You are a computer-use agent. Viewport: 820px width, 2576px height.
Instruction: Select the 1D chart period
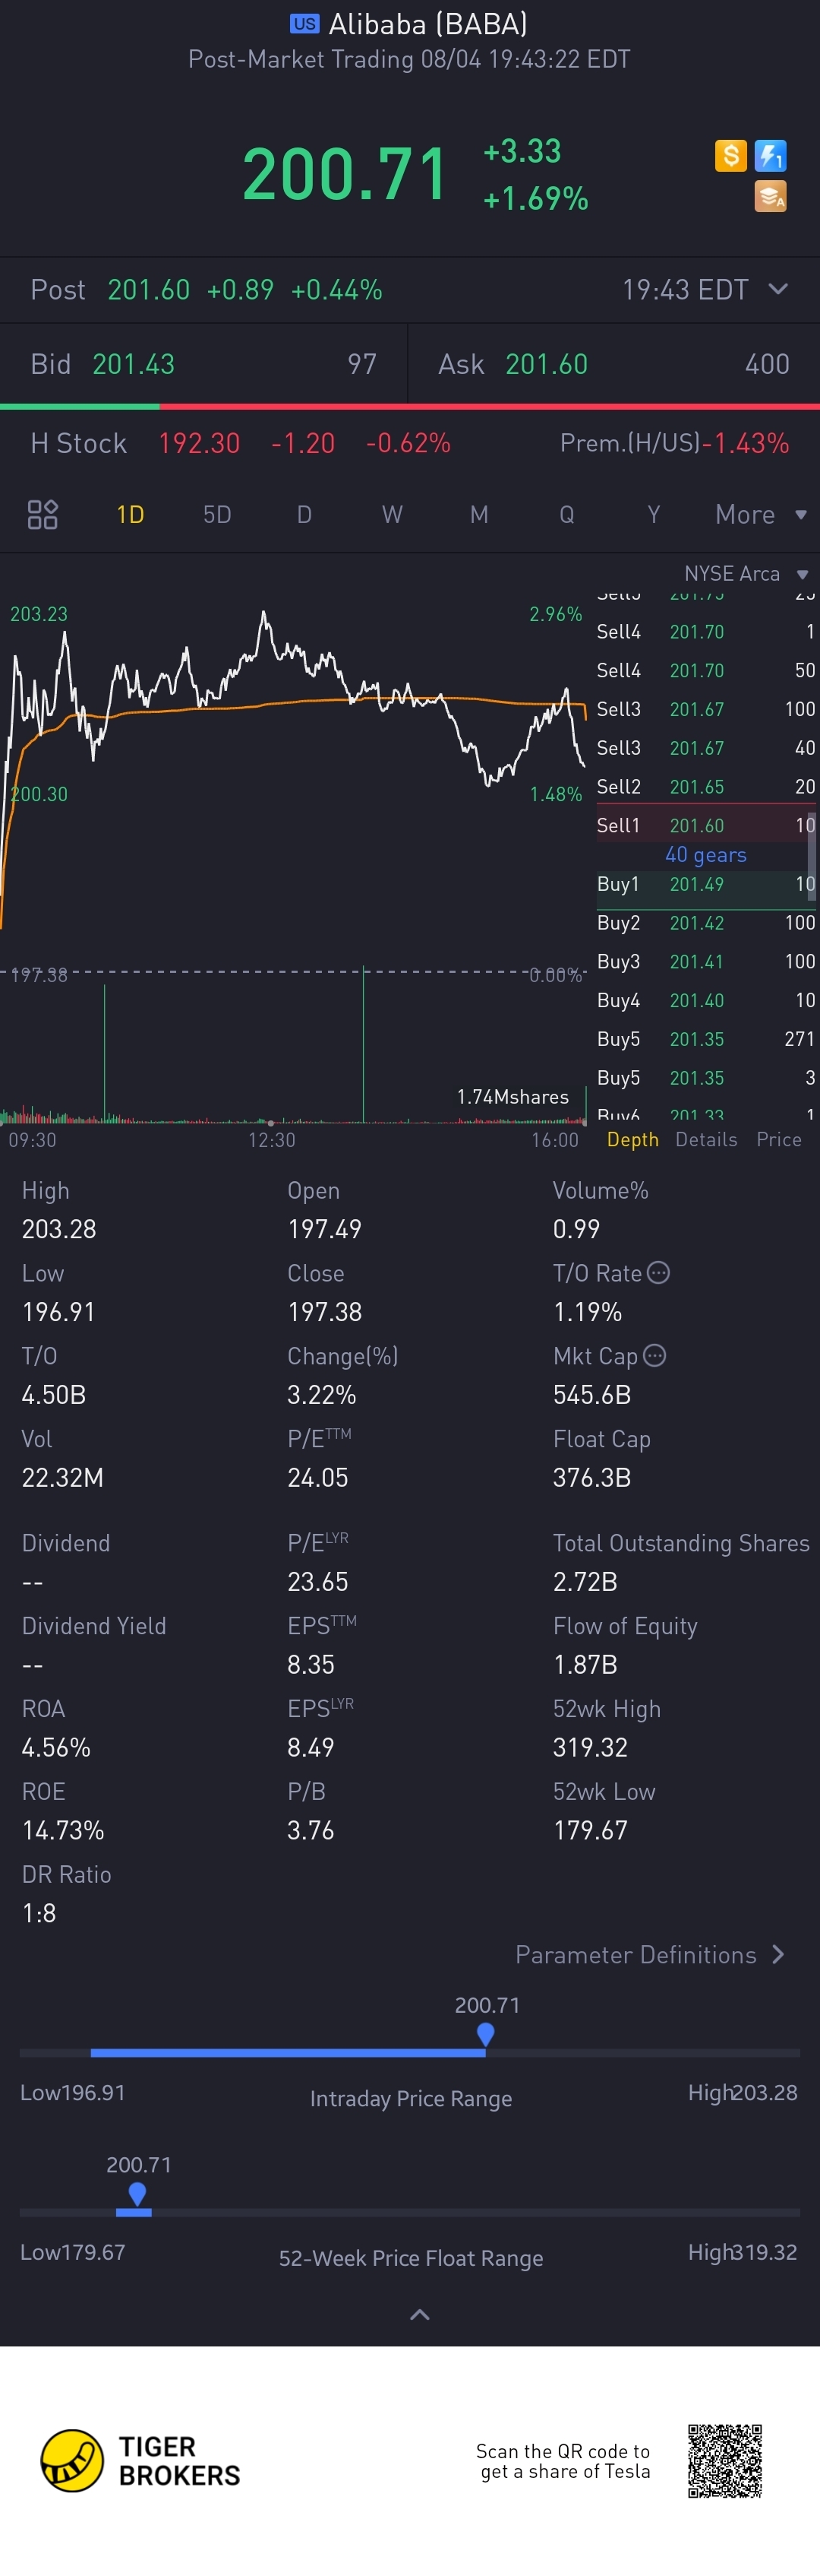point(130,514)
